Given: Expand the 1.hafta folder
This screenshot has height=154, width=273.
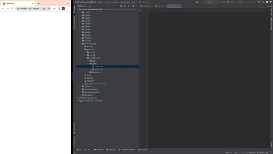Looking at the screenshot, I should click(x=80, y=12).
